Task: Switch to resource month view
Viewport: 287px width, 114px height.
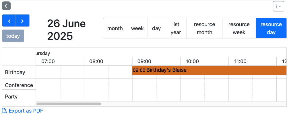Action: tap(204, 28)
